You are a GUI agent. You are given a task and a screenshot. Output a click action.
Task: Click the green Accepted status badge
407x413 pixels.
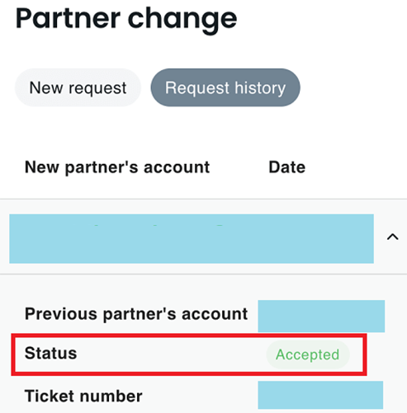tap(308, 354)
